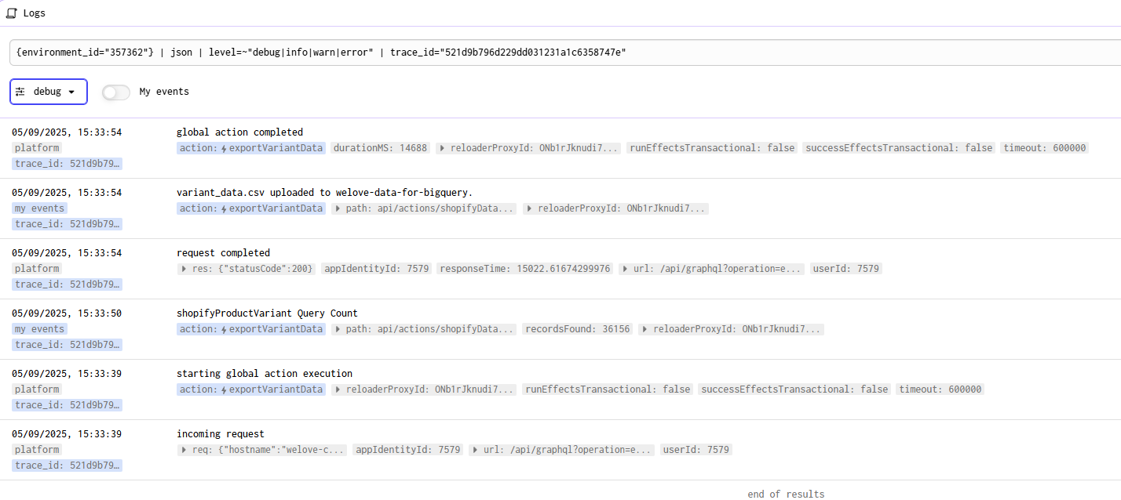Click the 'incoming request' log message
Viewport: 1121px width, 500px height.
(221, 434)
